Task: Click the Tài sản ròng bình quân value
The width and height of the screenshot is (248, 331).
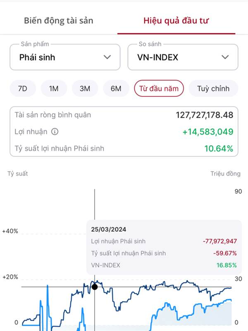Action: 205,115
